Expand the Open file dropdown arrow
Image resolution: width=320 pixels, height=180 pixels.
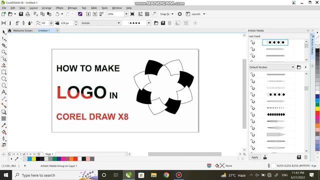[x=15, y=14]
